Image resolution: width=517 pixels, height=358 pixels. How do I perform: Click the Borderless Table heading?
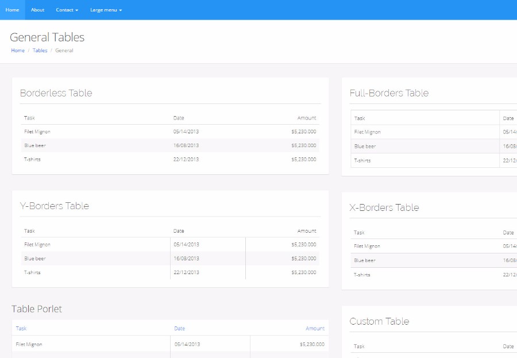pos(56,93)
